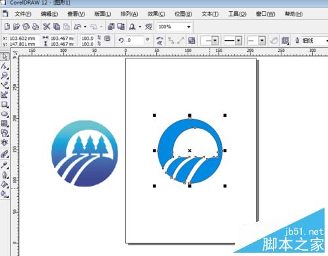Open the 文本(T) menu
Viewport: 328px width, 256px height.
point(210,14)
